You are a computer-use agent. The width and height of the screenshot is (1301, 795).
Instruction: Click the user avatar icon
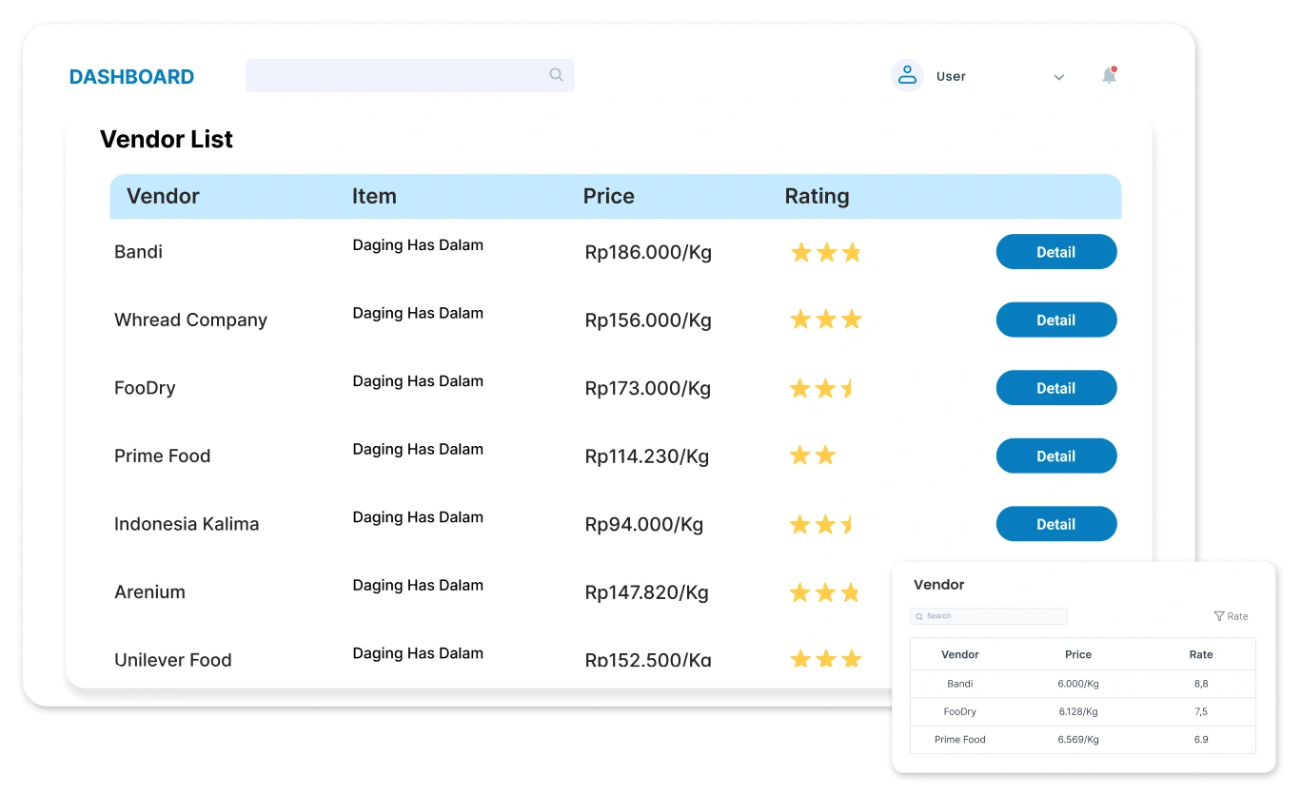pos(907,76)
